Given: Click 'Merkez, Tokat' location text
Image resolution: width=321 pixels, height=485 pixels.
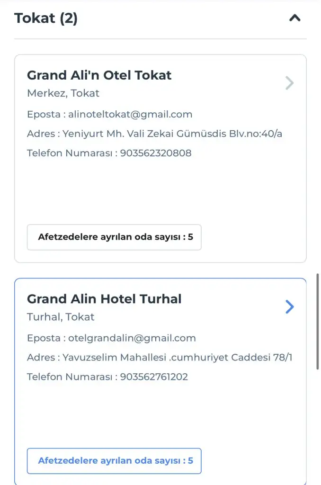Looking at the screenshot, I should pyautogui.click(x=63, y=93).
